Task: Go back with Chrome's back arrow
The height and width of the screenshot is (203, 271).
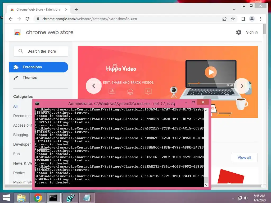Action: [11, 19]
